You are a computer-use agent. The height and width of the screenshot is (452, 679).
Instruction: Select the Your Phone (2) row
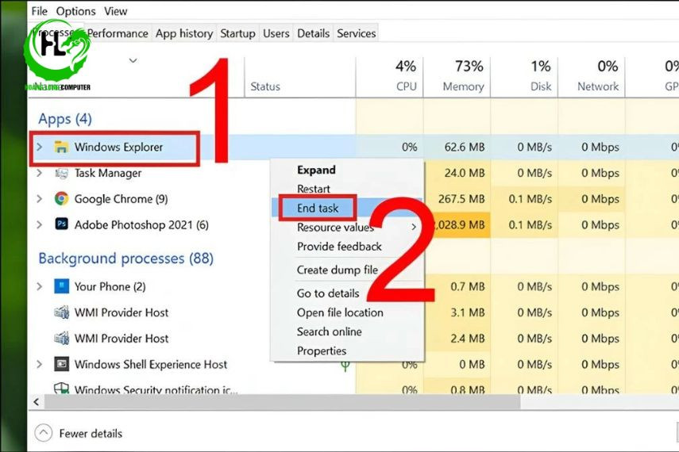pos(353,286)
